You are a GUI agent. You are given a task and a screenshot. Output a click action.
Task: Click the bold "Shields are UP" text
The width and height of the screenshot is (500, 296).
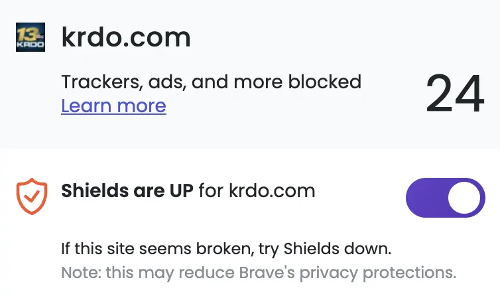(x=127, y=191)
